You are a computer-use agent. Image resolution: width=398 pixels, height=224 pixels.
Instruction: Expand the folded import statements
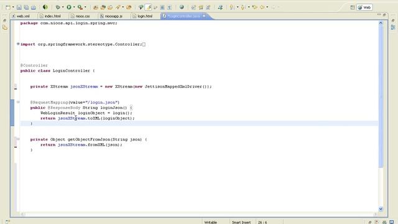[18, 44]
